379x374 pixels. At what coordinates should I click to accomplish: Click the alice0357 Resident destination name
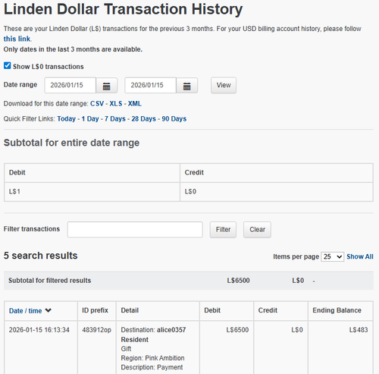coord(153,335)
